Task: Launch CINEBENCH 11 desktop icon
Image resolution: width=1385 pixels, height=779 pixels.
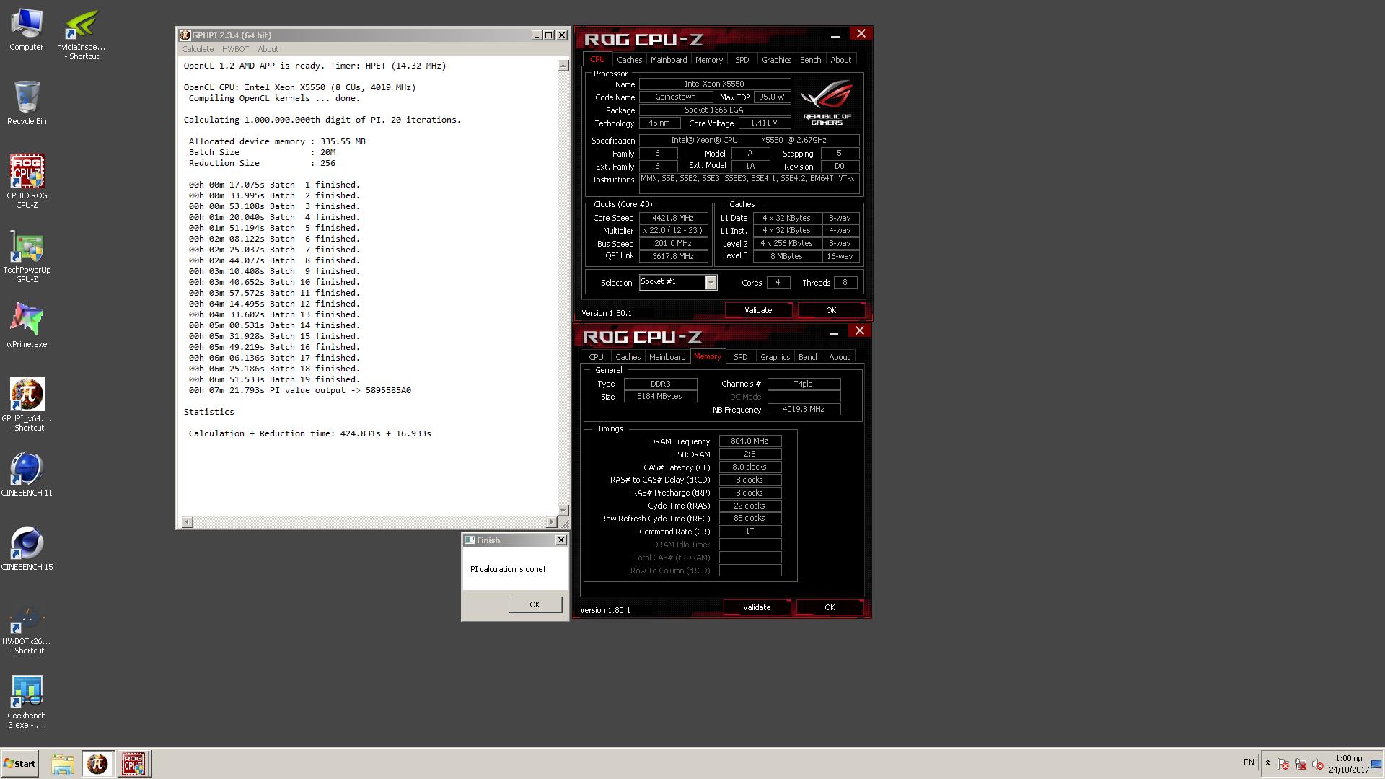Action: (x=27, y=475)
